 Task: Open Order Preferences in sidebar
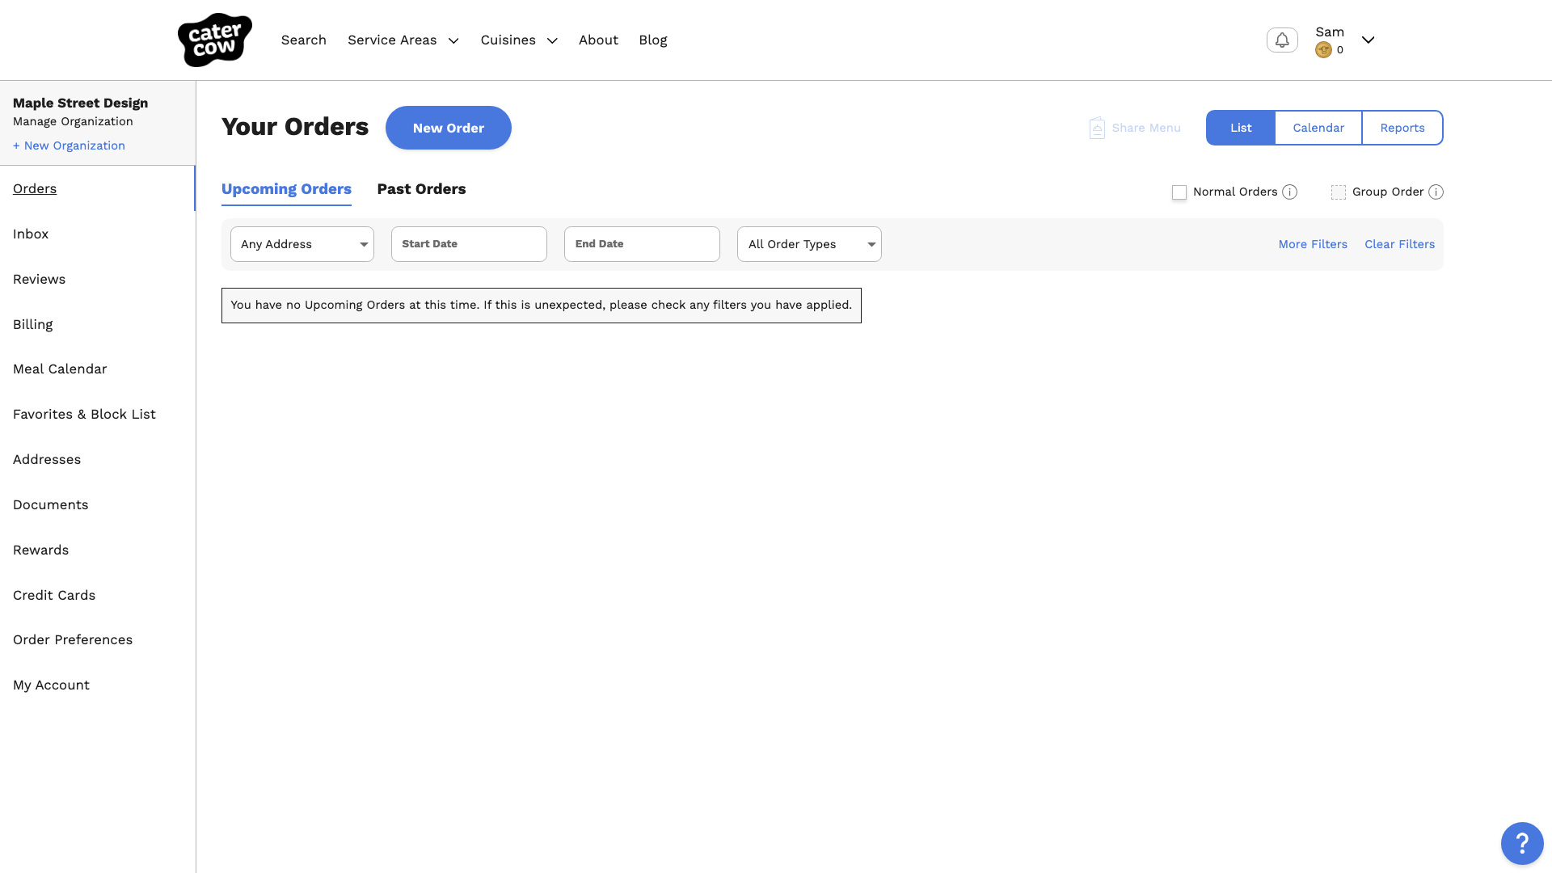pyautogui.click(x=73, y=639)
